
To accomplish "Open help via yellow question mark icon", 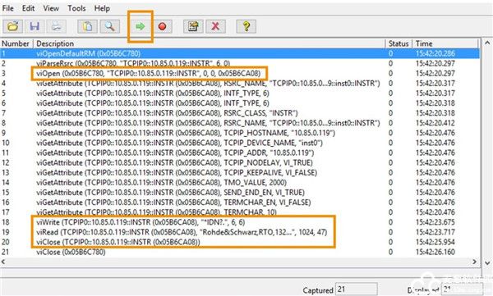I will 246,26.
